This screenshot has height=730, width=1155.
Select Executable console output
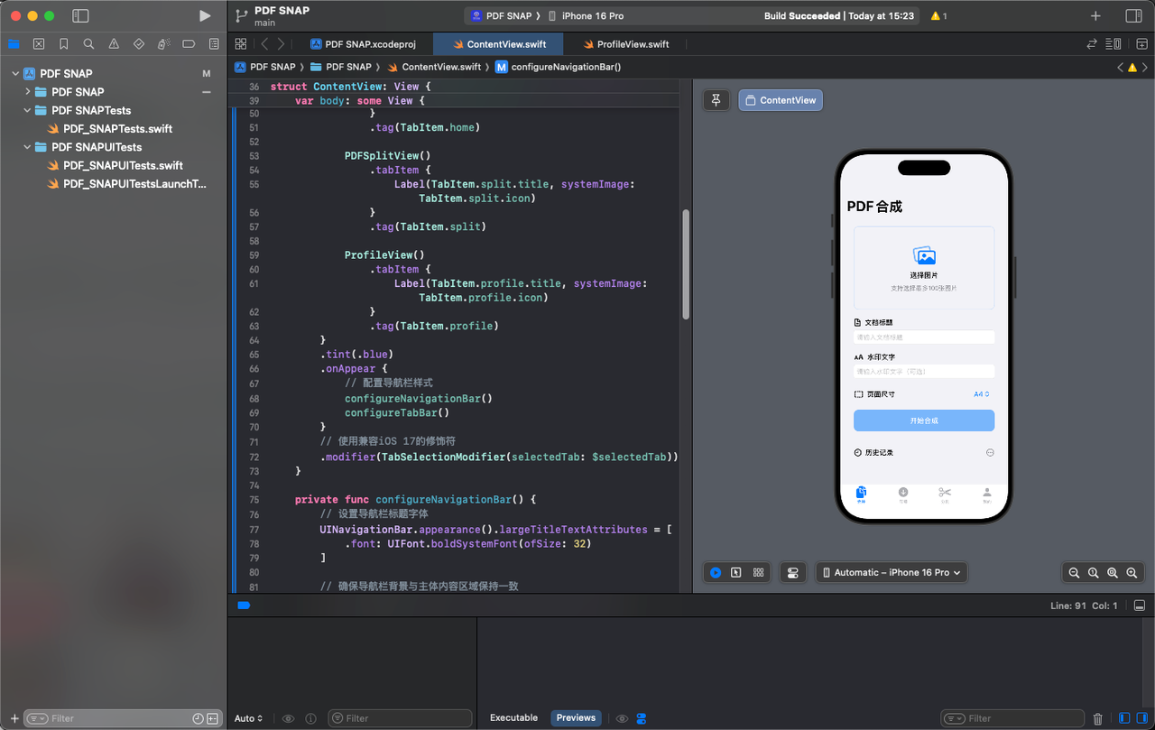coord(513,718)
